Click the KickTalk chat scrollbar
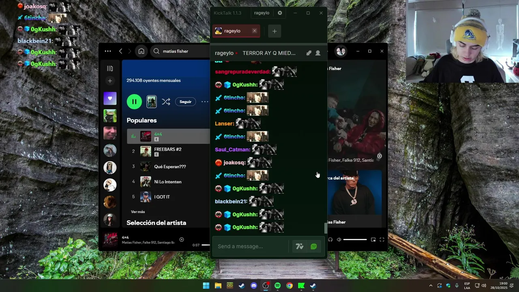The width and height of the screenshot is (519, 292). pyautogui.click(x=326, y=229)
